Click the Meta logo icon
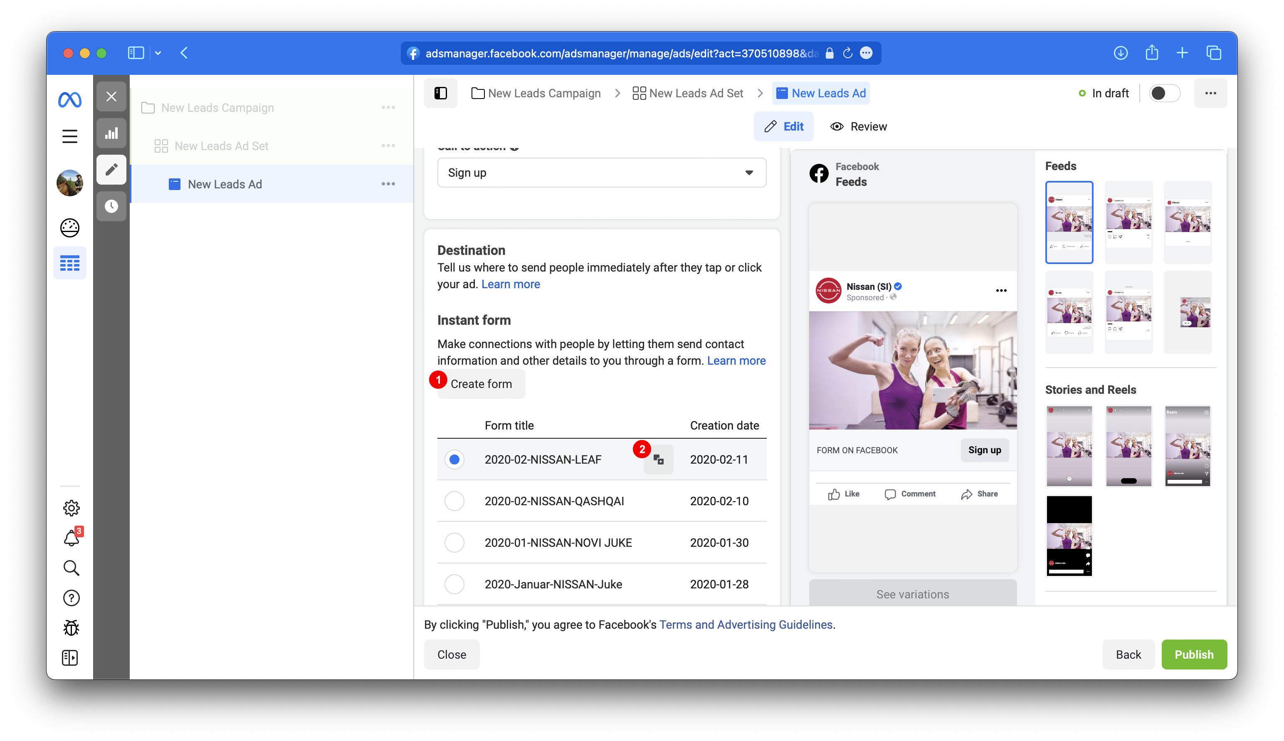 pyautogui.click(x=70, y=100)
